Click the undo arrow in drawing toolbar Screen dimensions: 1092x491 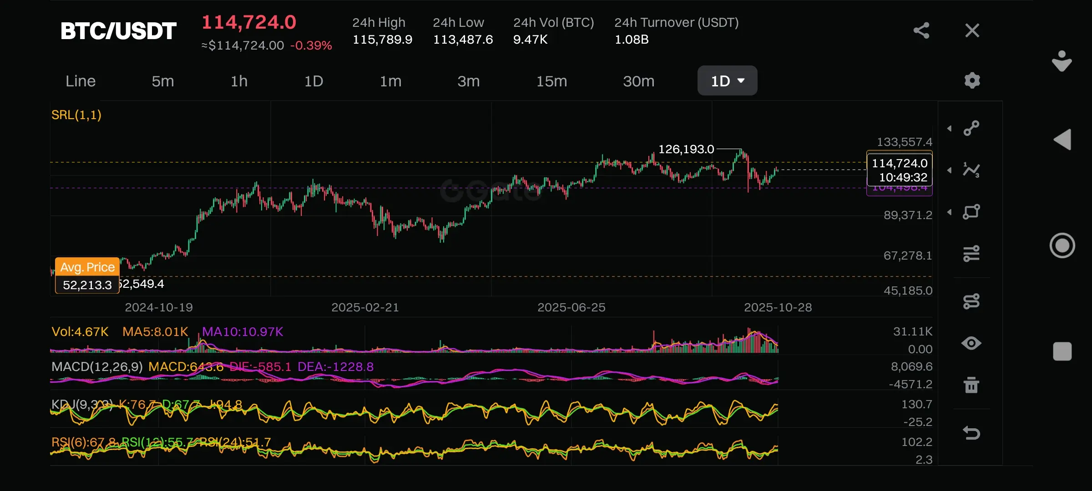point(971,432)
